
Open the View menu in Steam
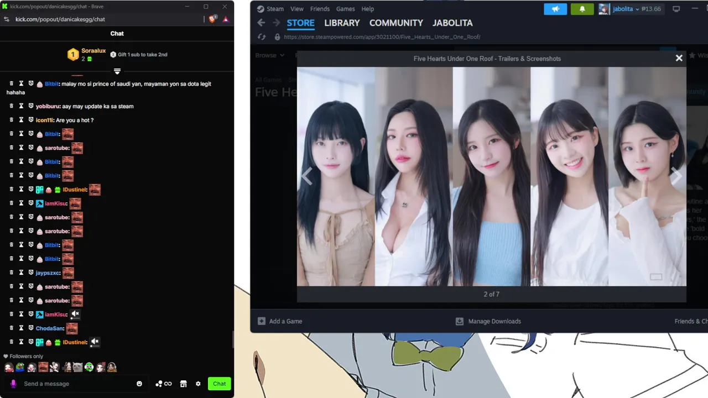click(297, 9)
